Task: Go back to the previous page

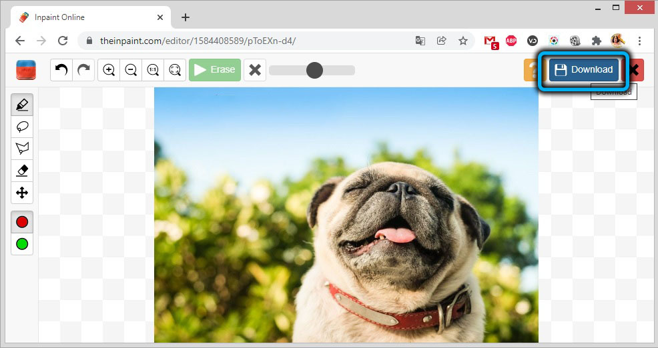Action: point(20,41)
